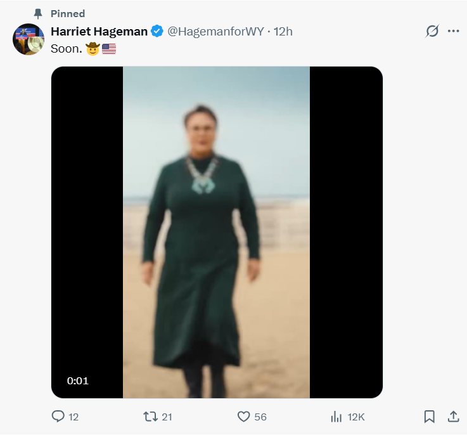
Task: Like the post with the heart icon
Action: pos(243,417)
